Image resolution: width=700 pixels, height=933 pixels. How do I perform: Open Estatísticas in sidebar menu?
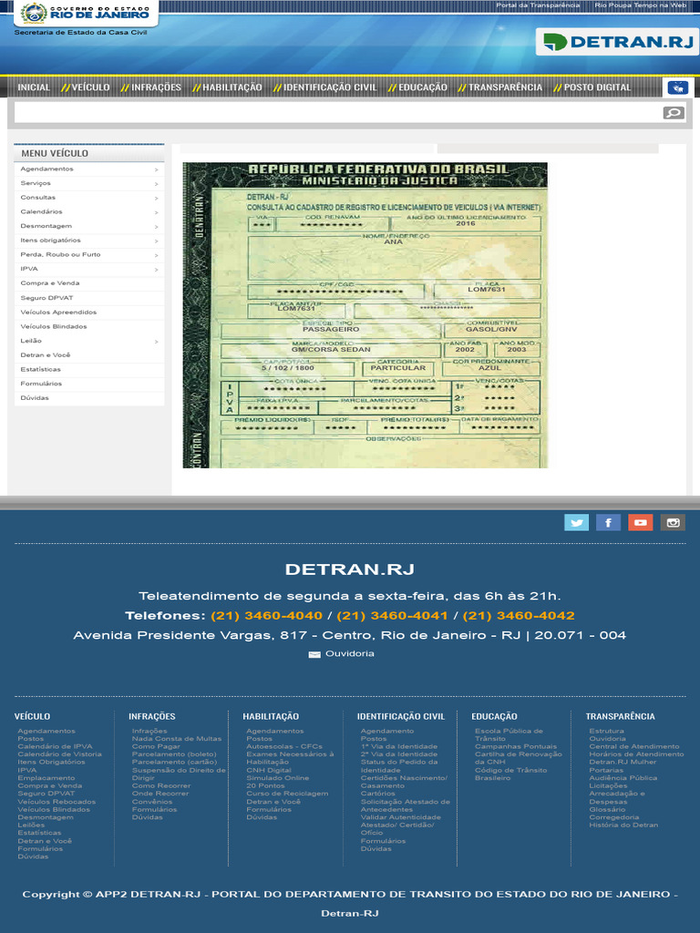40,369
